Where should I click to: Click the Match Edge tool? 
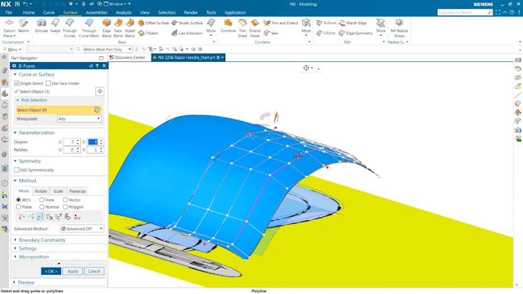click(352, 23)
